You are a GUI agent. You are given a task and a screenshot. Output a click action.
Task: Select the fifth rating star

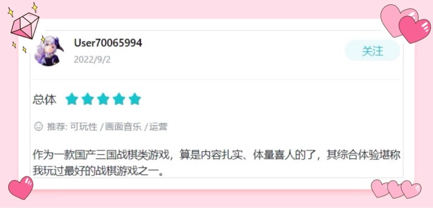[135, 99]
